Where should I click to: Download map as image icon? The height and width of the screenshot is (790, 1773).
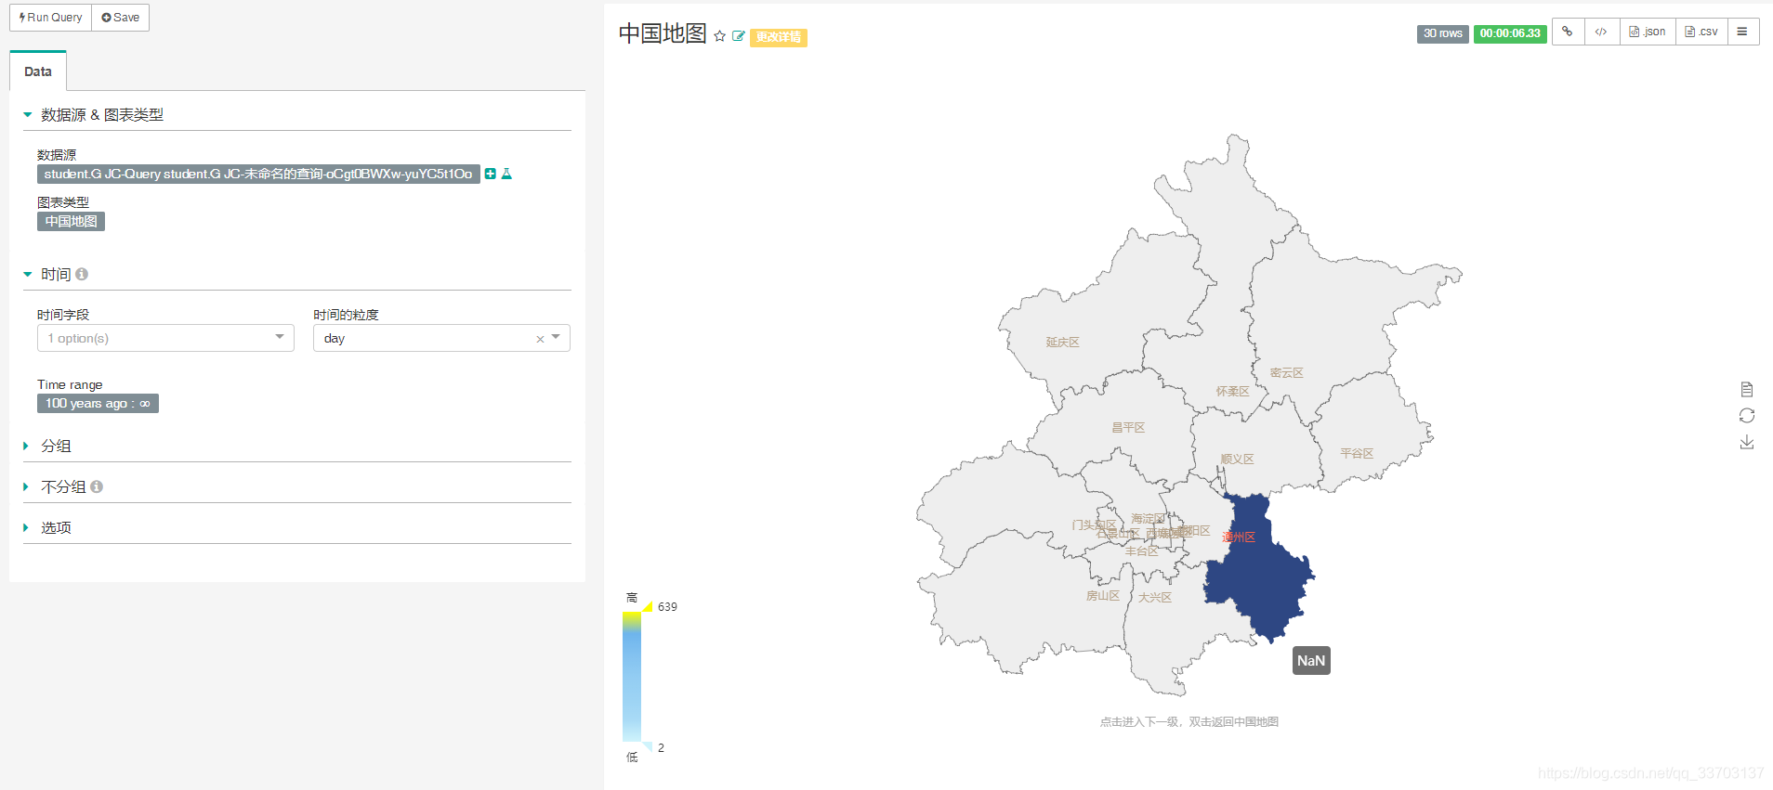(1747, 442)
